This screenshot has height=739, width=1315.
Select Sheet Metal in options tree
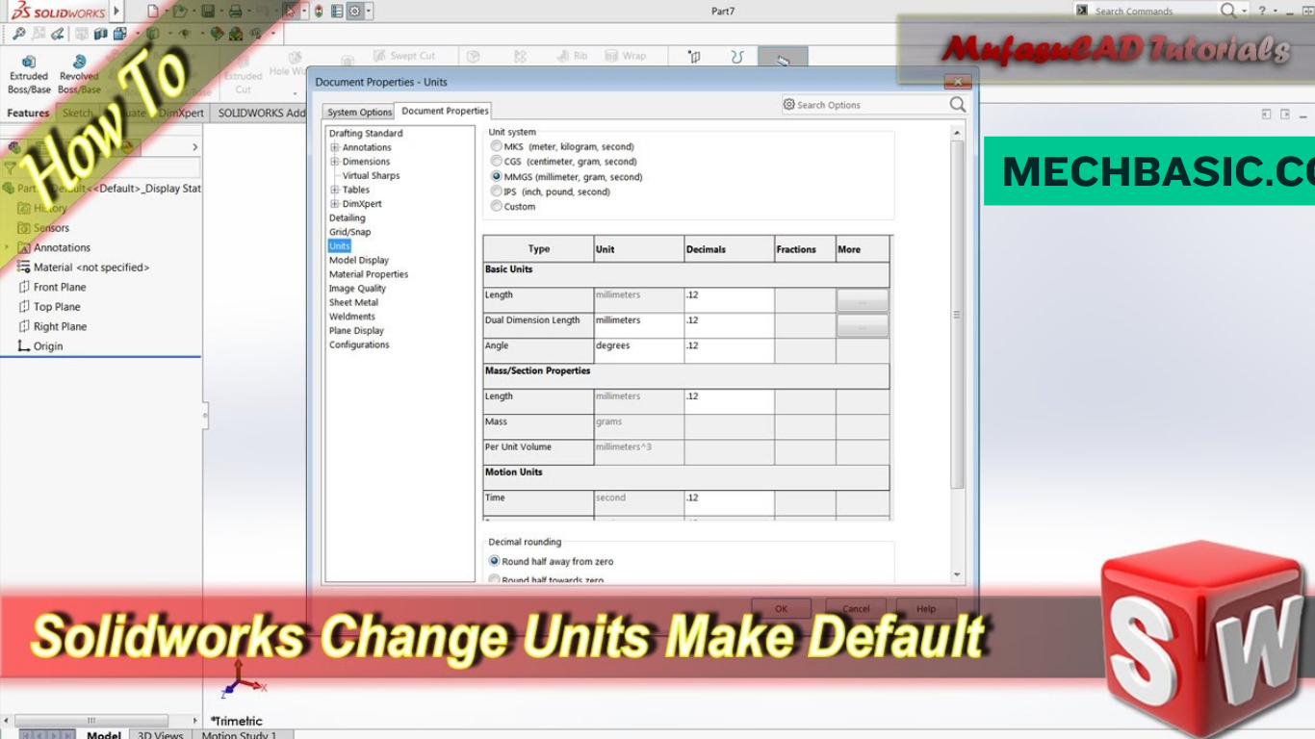tap(353, 302)
